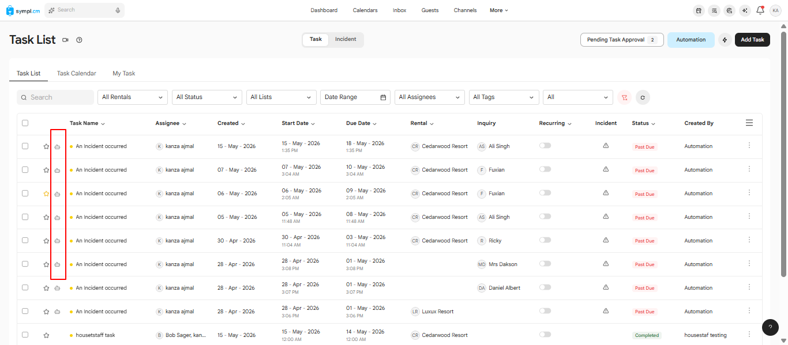This screenshot has height=345, width=788.
Task: Open three-dot menu for housetstaff task
Action: 749,335
